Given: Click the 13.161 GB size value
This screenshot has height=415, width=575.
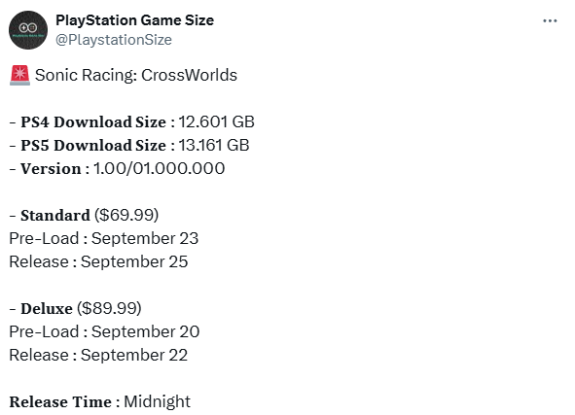Looking at the screenshot, I should click(x=214, y=146).
